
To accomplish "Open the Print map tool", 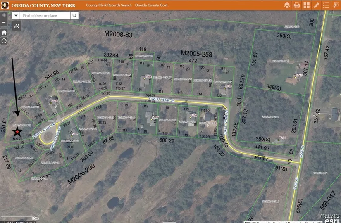I will click(297, 5).
